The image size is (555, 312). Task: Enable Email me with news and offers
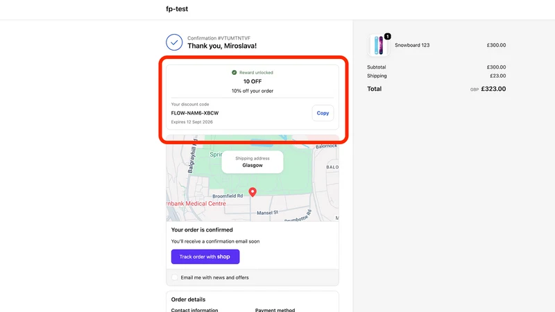[175, 277]
